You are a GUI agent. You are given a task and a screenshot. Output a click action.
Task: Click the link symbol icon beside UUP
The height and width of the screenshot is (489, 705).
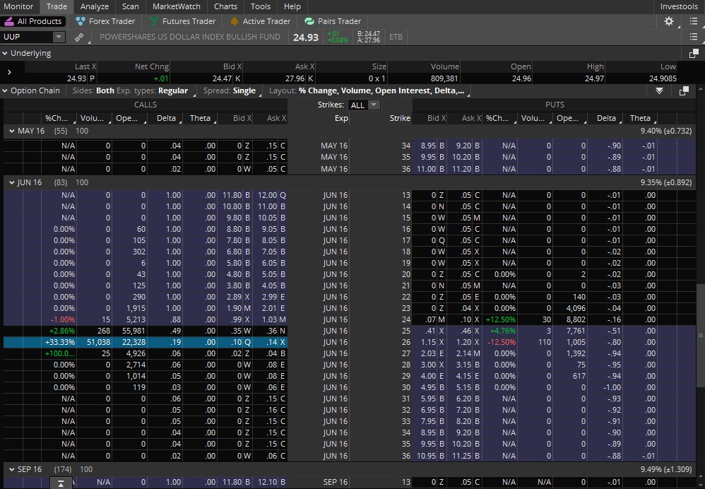pos(79,37)
